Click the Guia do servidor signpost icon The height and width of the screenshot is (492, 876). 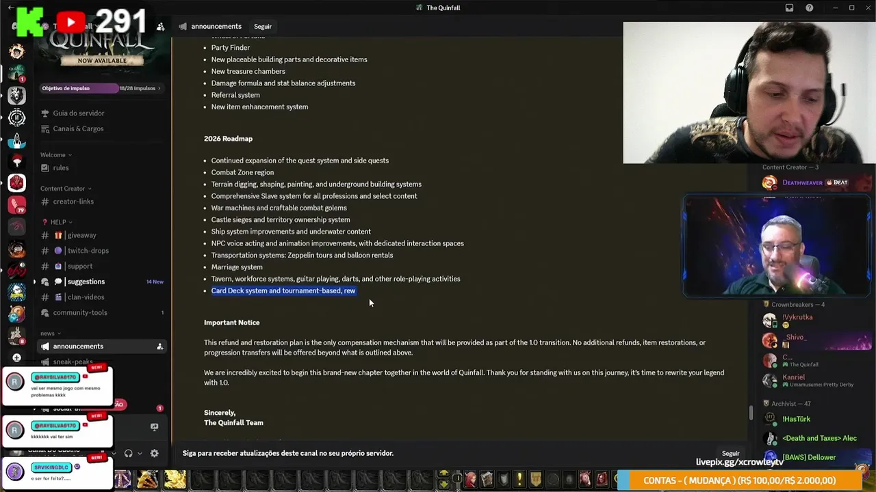point(45,113)
